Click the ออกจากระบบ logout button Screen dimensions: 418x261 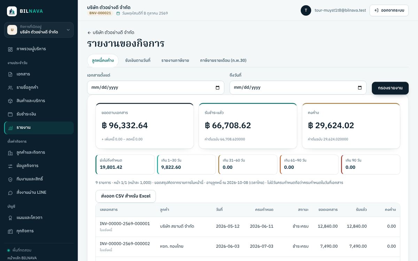click(x=389, y=10)
